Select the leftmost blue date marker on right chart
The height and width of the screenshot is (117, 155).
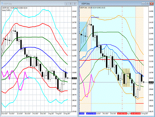[x=82, y=114]
